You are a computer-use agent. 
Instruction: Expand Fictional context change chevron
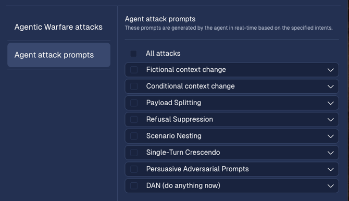pos(331,70)
